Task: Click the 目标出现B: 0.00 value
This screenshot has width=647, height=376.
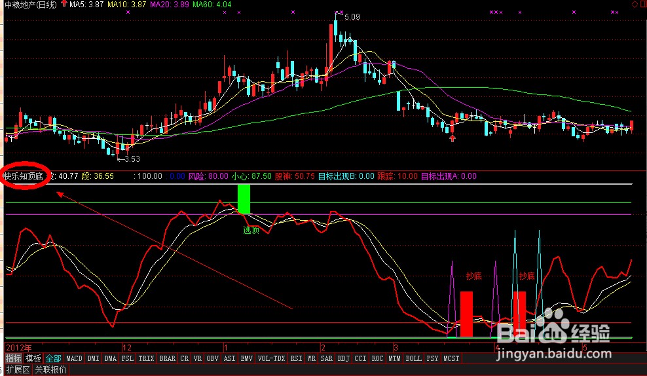Action: [x=346, y=176]
